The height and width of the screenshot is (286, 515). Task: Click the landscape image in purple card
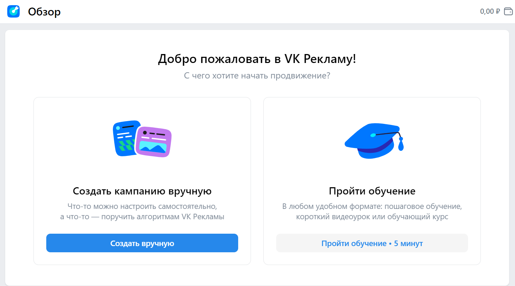[x=153, y=147]
